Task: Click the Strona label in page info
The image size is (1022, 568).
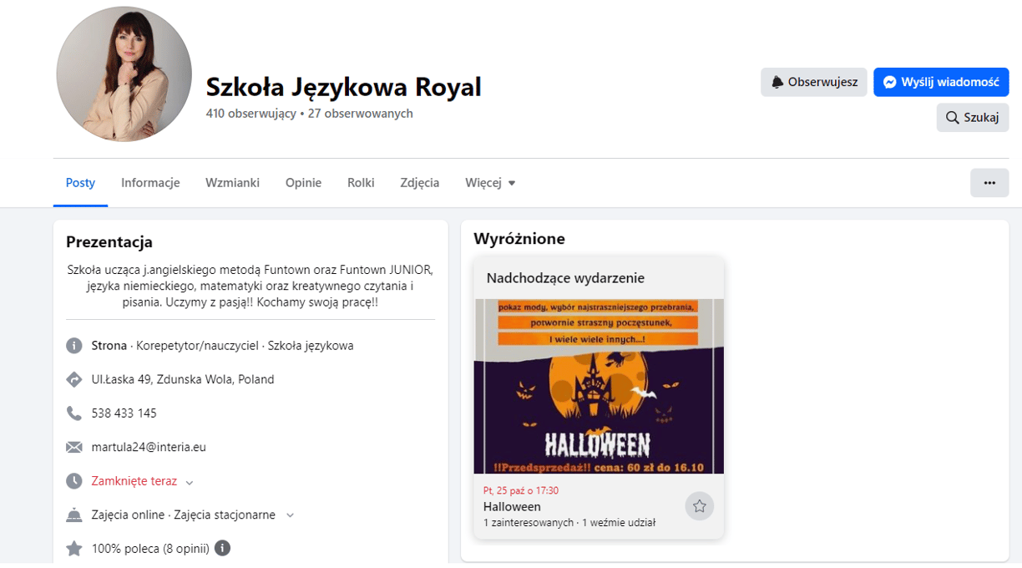Action: tap(109, 346)
